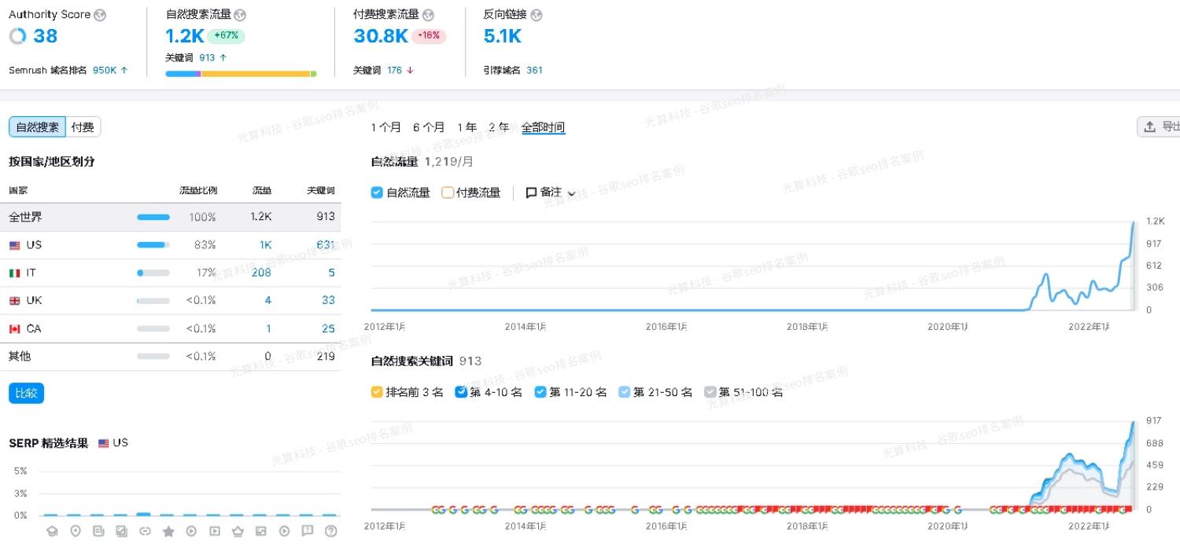Image resolution: width=1180 pixels, height=550 pixels.
Task: Click the star reviews SERP feature icon
Action: coord(168,532)
